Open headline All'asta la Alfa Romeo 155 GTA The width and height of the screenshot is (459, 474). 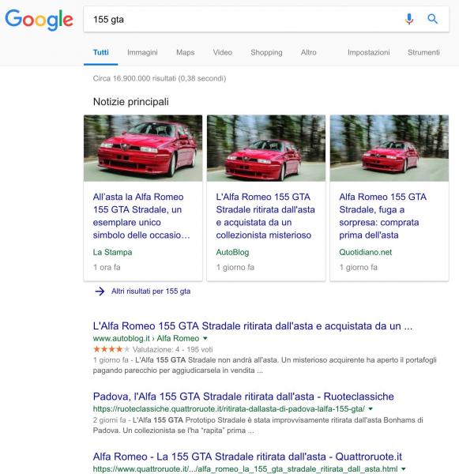click(141, 216)
